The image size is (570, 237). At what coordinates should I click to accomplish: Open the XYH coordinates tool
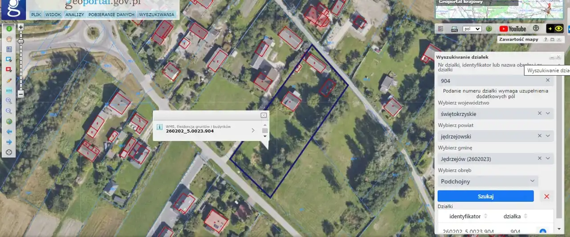pyautogui.click(x=9, y=91)
